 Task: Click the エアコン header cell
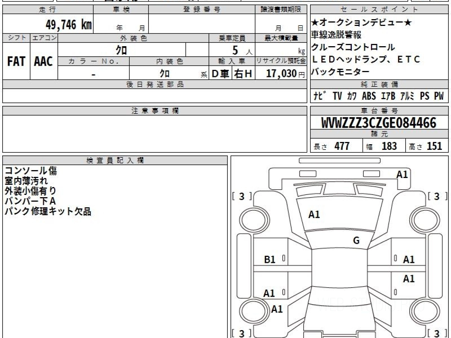point(44,38)
